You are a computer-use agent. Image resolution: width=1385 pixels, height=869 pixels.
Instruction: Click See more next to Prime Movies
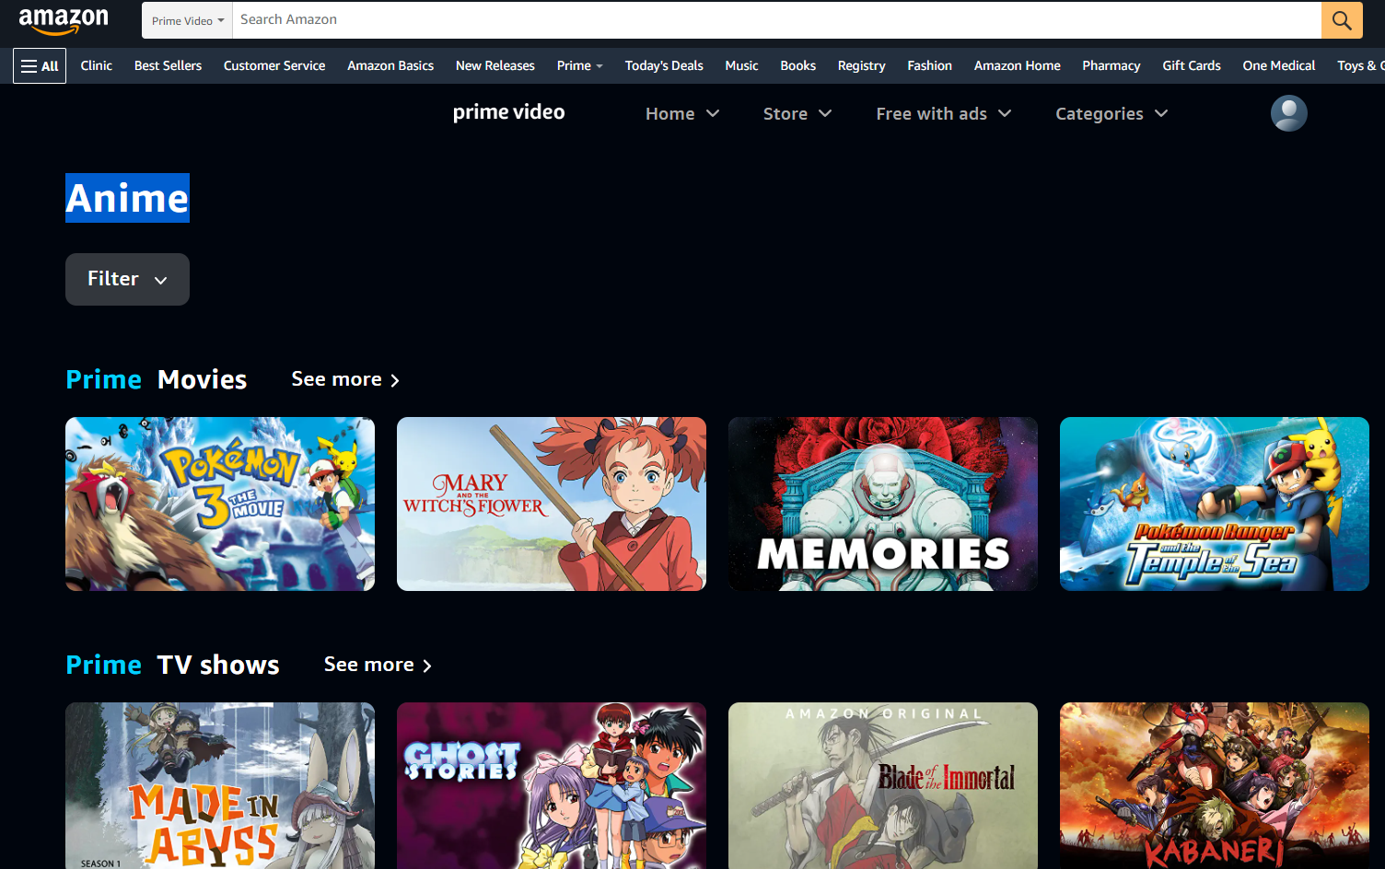click(x=345, y=379)
